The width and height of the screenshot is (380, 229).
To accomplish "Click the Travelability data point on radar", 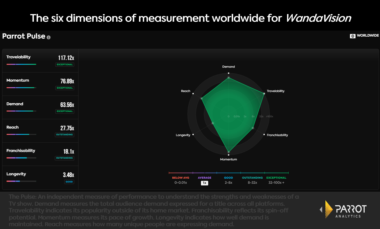I will point(264,93).
